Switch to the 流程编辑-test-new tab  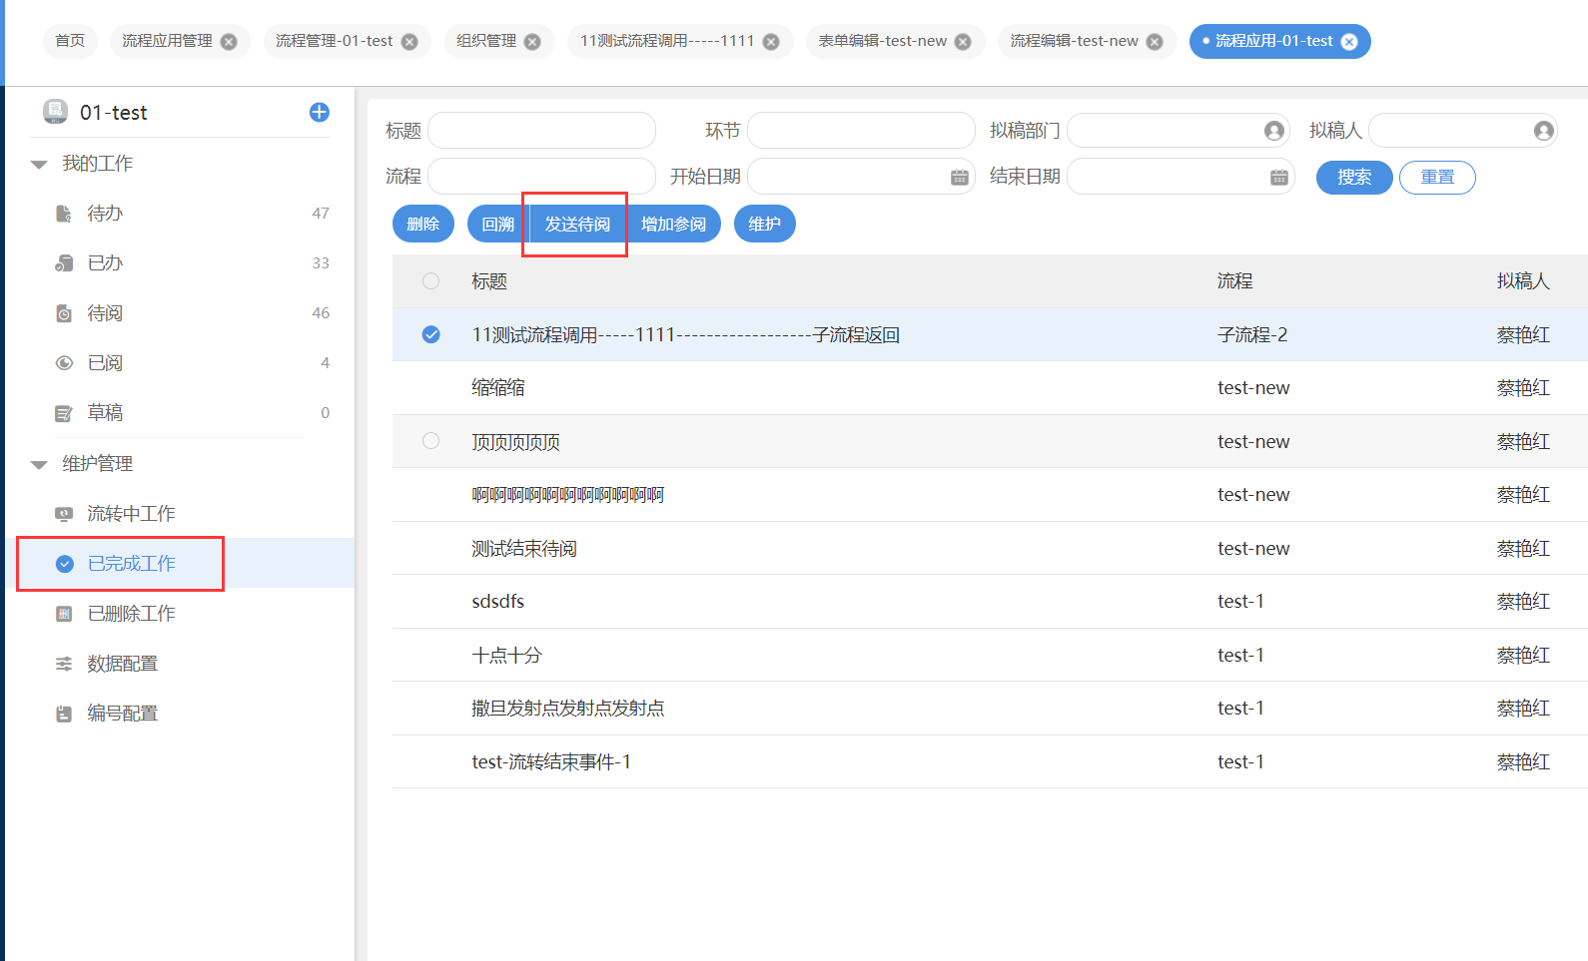[1074, 41]
